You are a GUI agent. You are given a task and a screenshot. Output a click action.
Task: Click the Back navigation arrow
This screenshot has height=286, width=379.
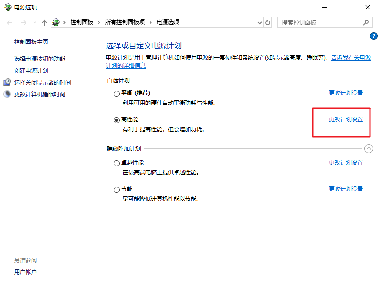tap(9, 23)
